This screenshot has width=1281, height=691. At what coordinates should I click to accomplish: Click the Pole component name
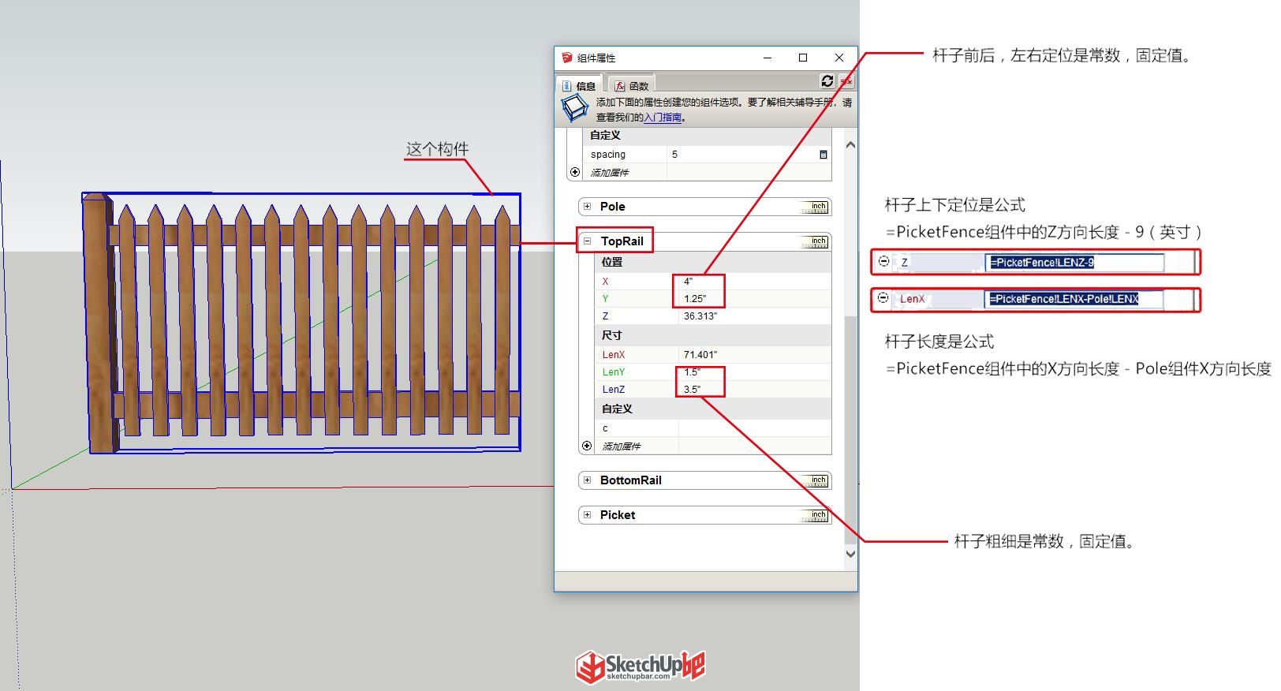[612, 207]
